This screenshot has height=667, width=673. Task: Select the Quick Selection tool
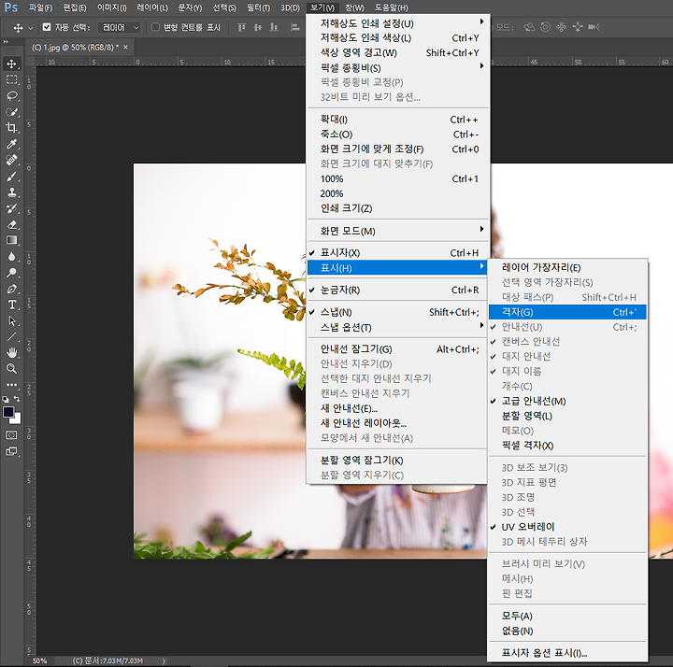point(11,112)
